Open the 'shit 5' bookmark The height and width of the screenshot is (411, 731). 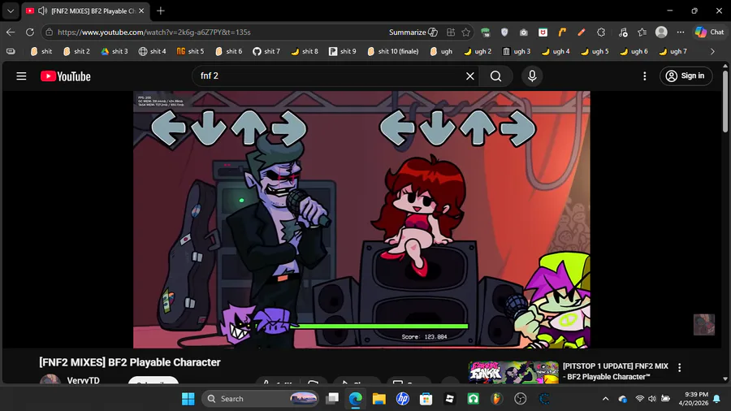click(190, 51)
